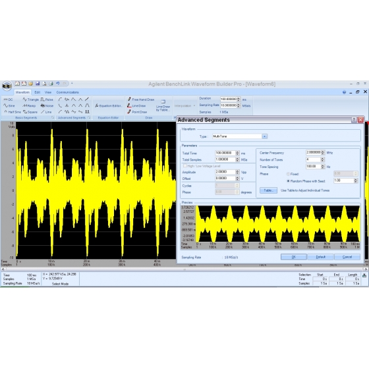
Task: Insert a Pulse segment
Action: pos(47,99)
